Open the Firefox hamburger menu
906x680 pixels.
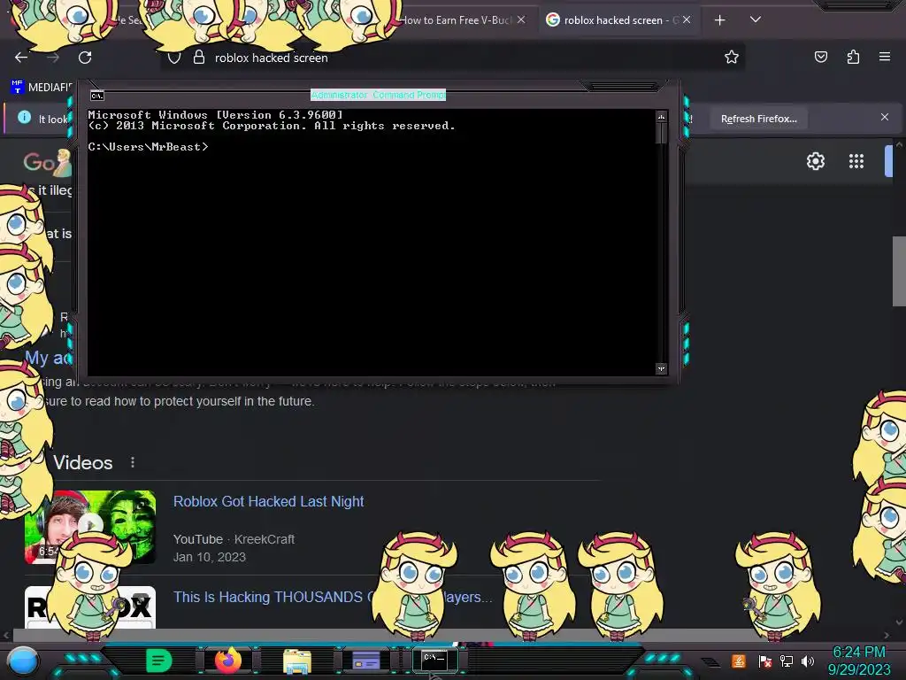[x=885, y=57]
